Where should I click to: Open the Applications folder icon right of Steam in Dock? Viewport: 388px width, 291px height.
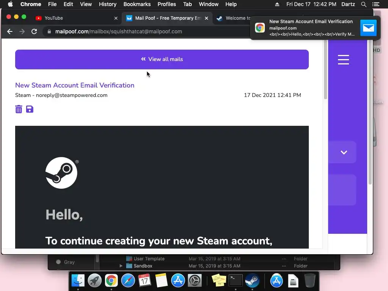pyautogui.click(x=276, y=281)
